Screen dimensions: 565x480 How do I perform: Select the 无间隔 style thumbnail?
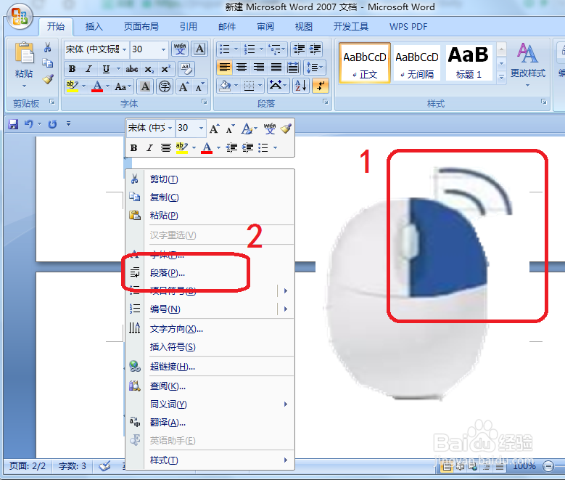(x=417, y=63)
